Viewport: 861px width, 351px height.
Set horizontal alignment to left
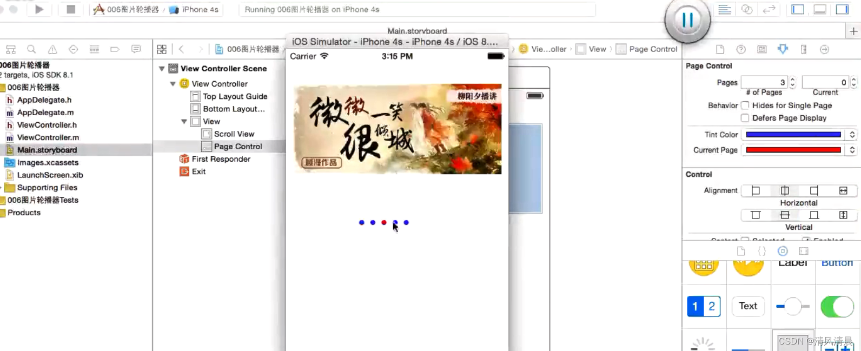coord(756,190)
